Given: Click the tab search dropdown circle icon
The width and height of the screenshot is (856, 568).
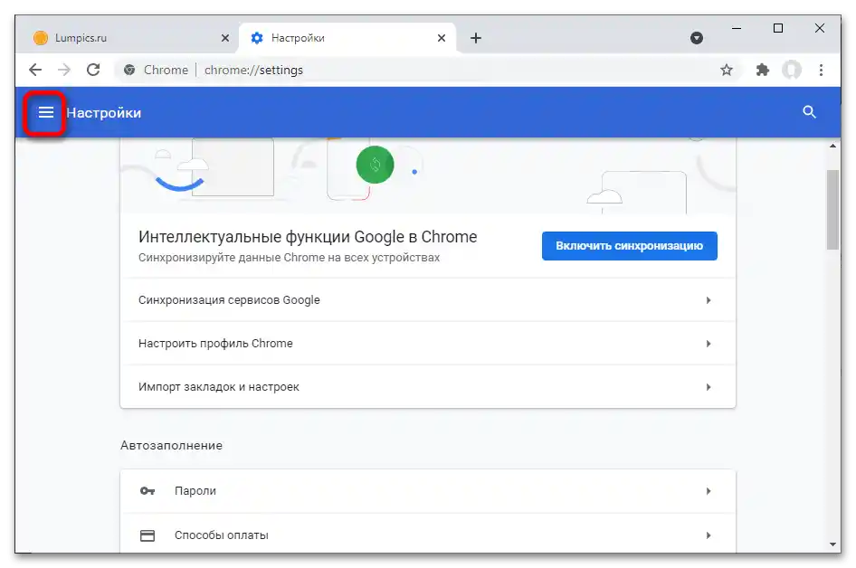Looking at the screenshot, I should click(697, 38).
